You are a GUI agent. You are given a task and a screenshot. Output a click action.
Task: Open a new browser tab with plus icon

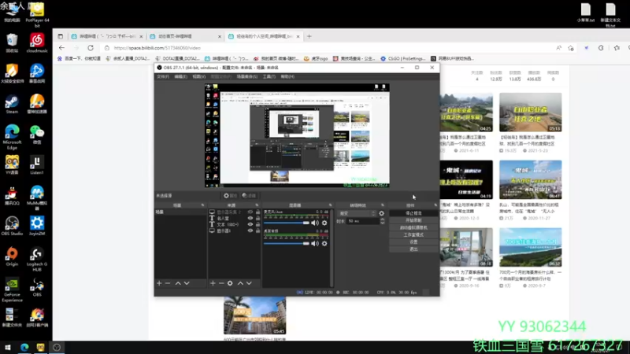(309, 36)
